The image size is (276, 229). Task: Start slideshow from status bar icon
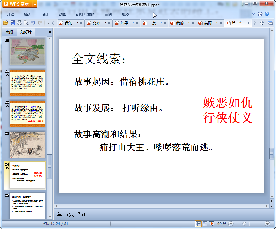[x=212, y=223]
